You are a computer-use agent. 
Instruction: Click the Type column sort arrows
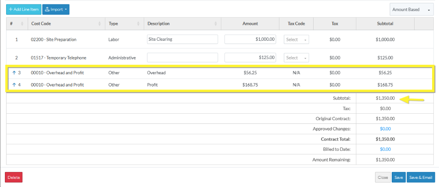coord(138,24)
